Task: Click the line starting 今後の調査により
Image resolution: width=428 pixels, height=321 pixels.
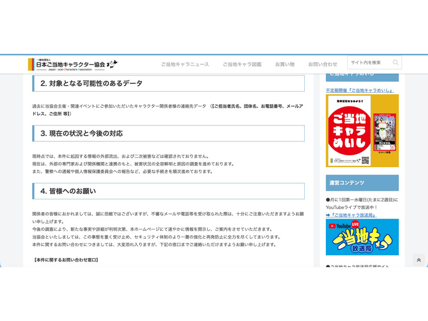Action: pyautogui.click(x=152, y=229)
